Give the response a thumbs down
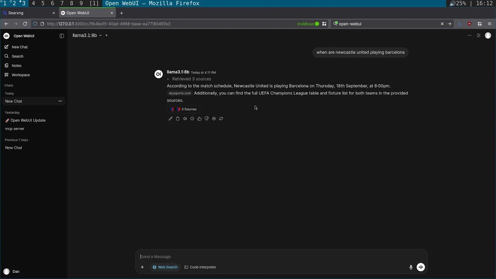 (x=207, y=119)
